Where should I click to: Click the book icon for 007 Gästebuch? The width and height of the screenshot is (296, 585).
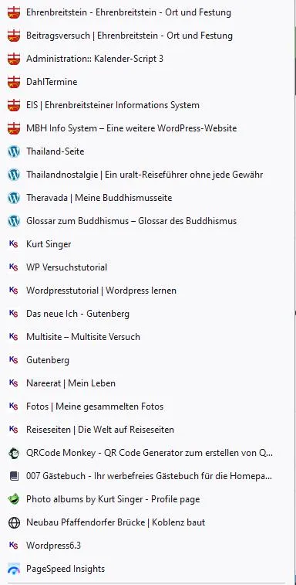pos(14,476)
